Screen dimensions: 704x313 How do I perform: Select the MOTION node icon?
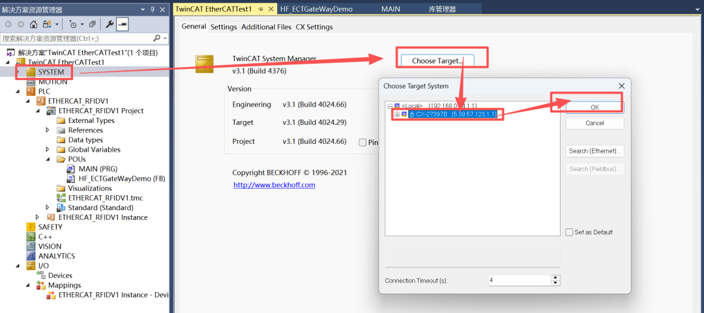pyautogui.click(x=31, y=81)
